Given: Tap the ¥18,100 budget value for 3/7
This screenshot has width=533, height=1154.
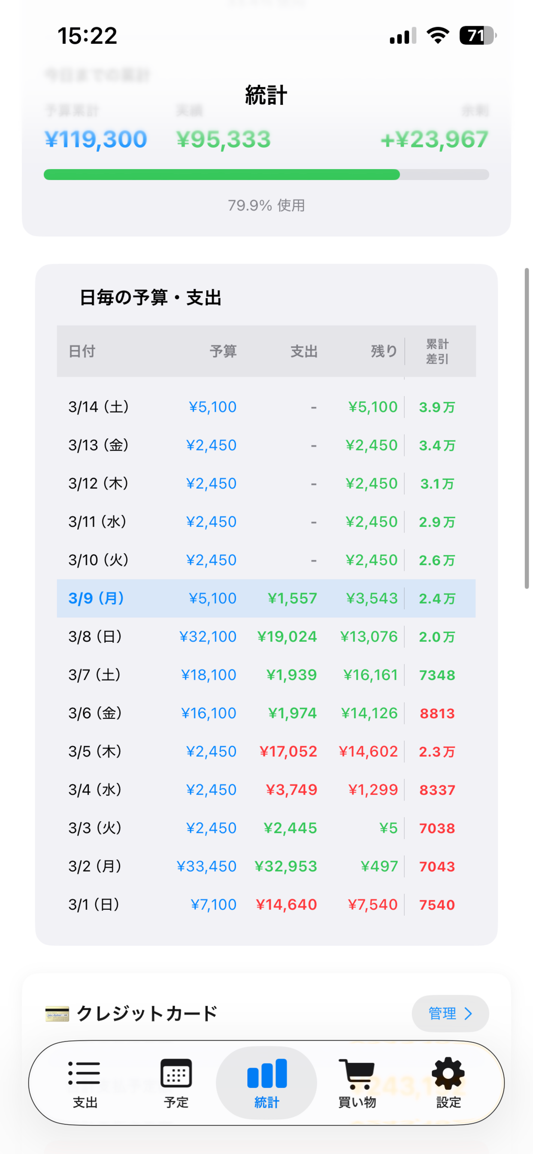Looking at the screenshot, I should point(209,675).
